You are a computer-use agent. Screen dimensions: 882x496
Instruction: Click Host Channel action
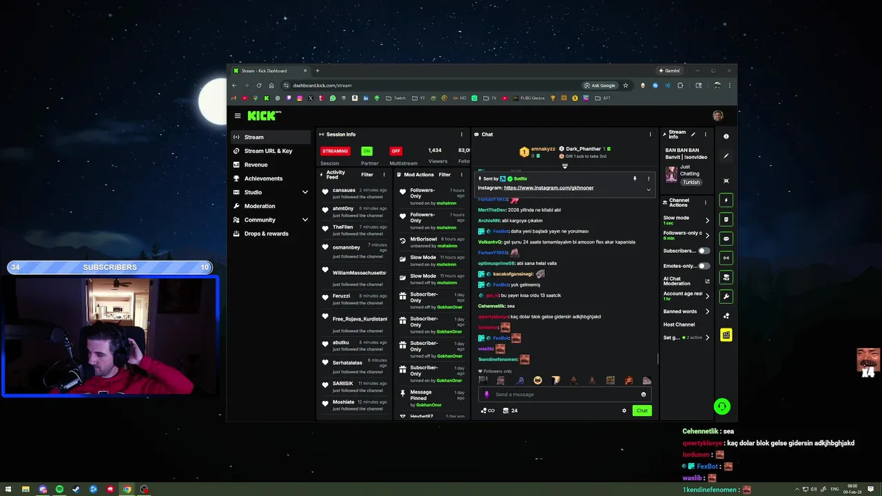pos(679,324)
